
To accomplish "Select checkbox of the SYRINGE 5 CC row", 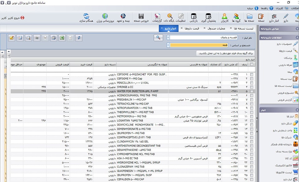I will [252, 87].
